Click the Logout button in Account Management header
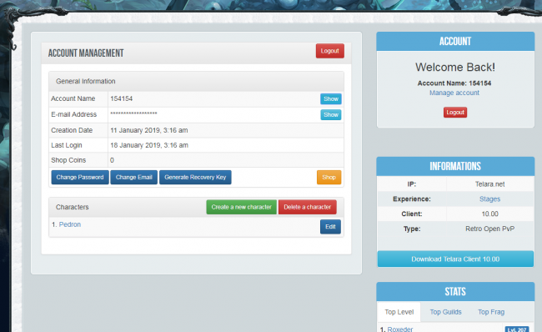 329,51
